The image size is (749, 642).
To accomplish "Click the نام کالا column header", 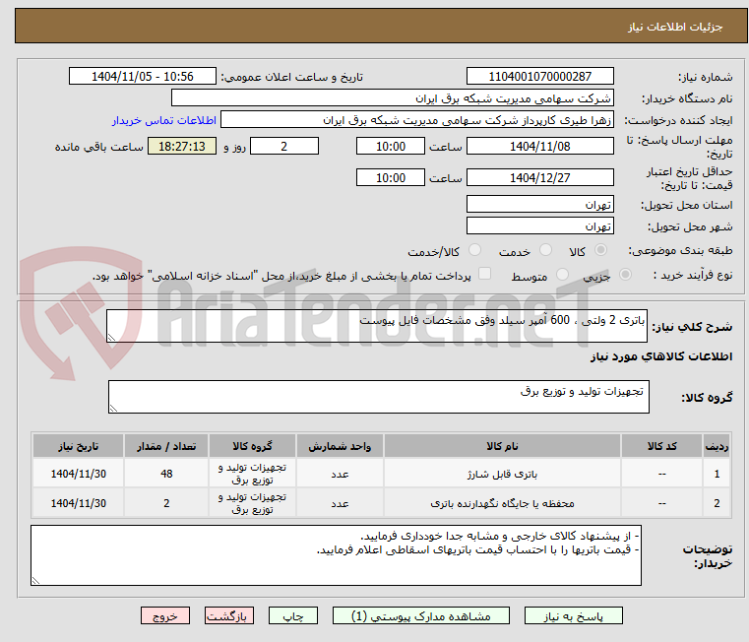I will [x=502, y=446].
